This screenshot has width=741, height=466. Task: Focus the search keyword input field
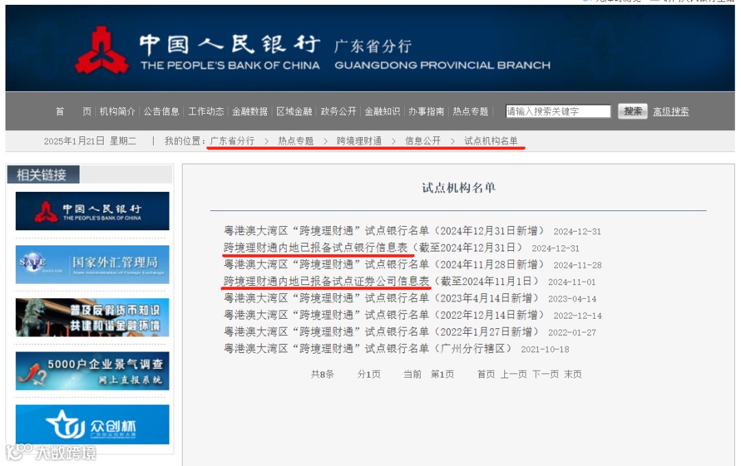[558, 112]
